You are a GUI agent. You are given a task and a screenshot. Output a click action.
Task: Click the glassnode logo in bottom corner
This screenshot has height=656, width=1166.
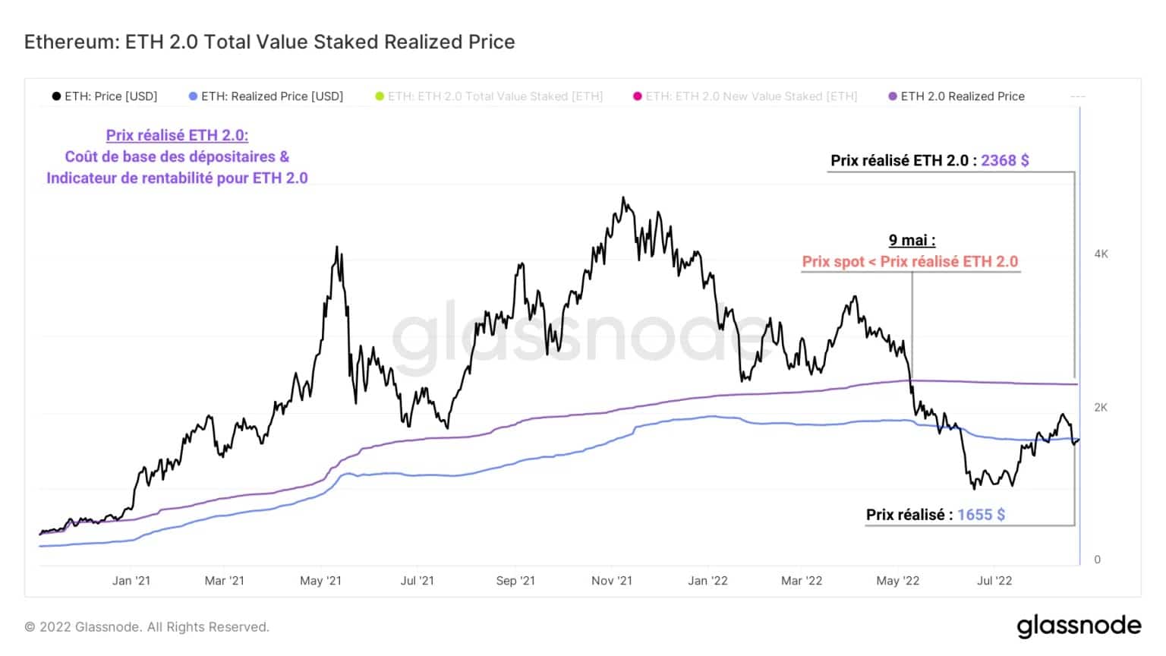[1079, 626]
